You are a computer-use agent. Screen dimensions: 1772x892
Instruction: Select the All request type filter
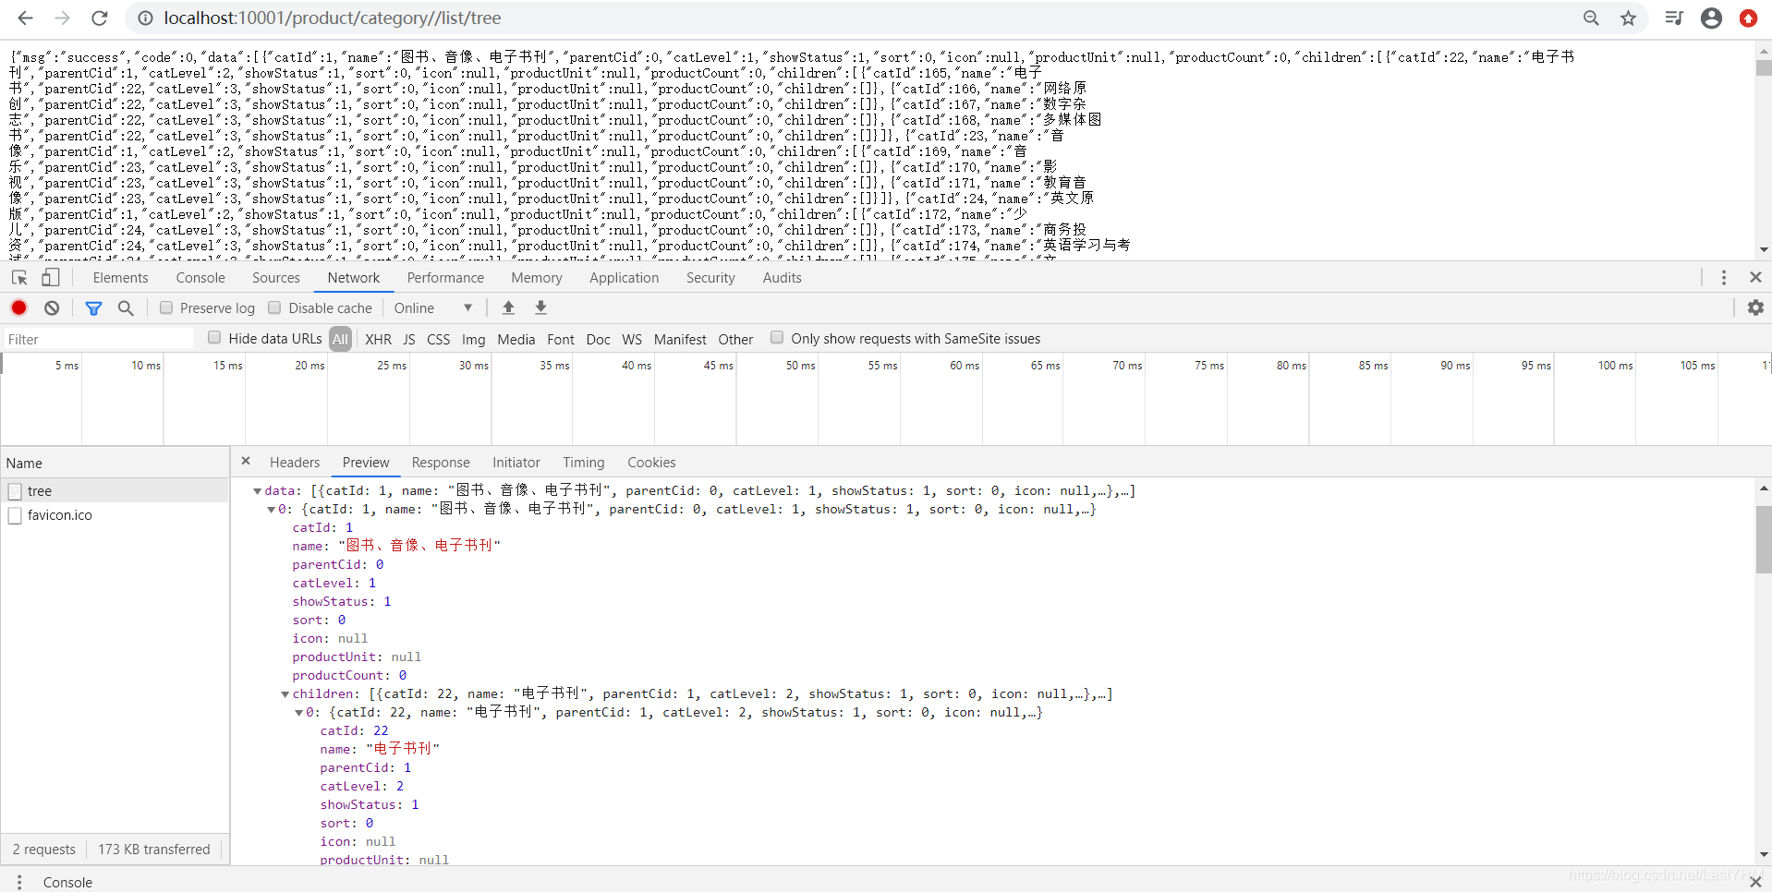(x=340, y=340)
